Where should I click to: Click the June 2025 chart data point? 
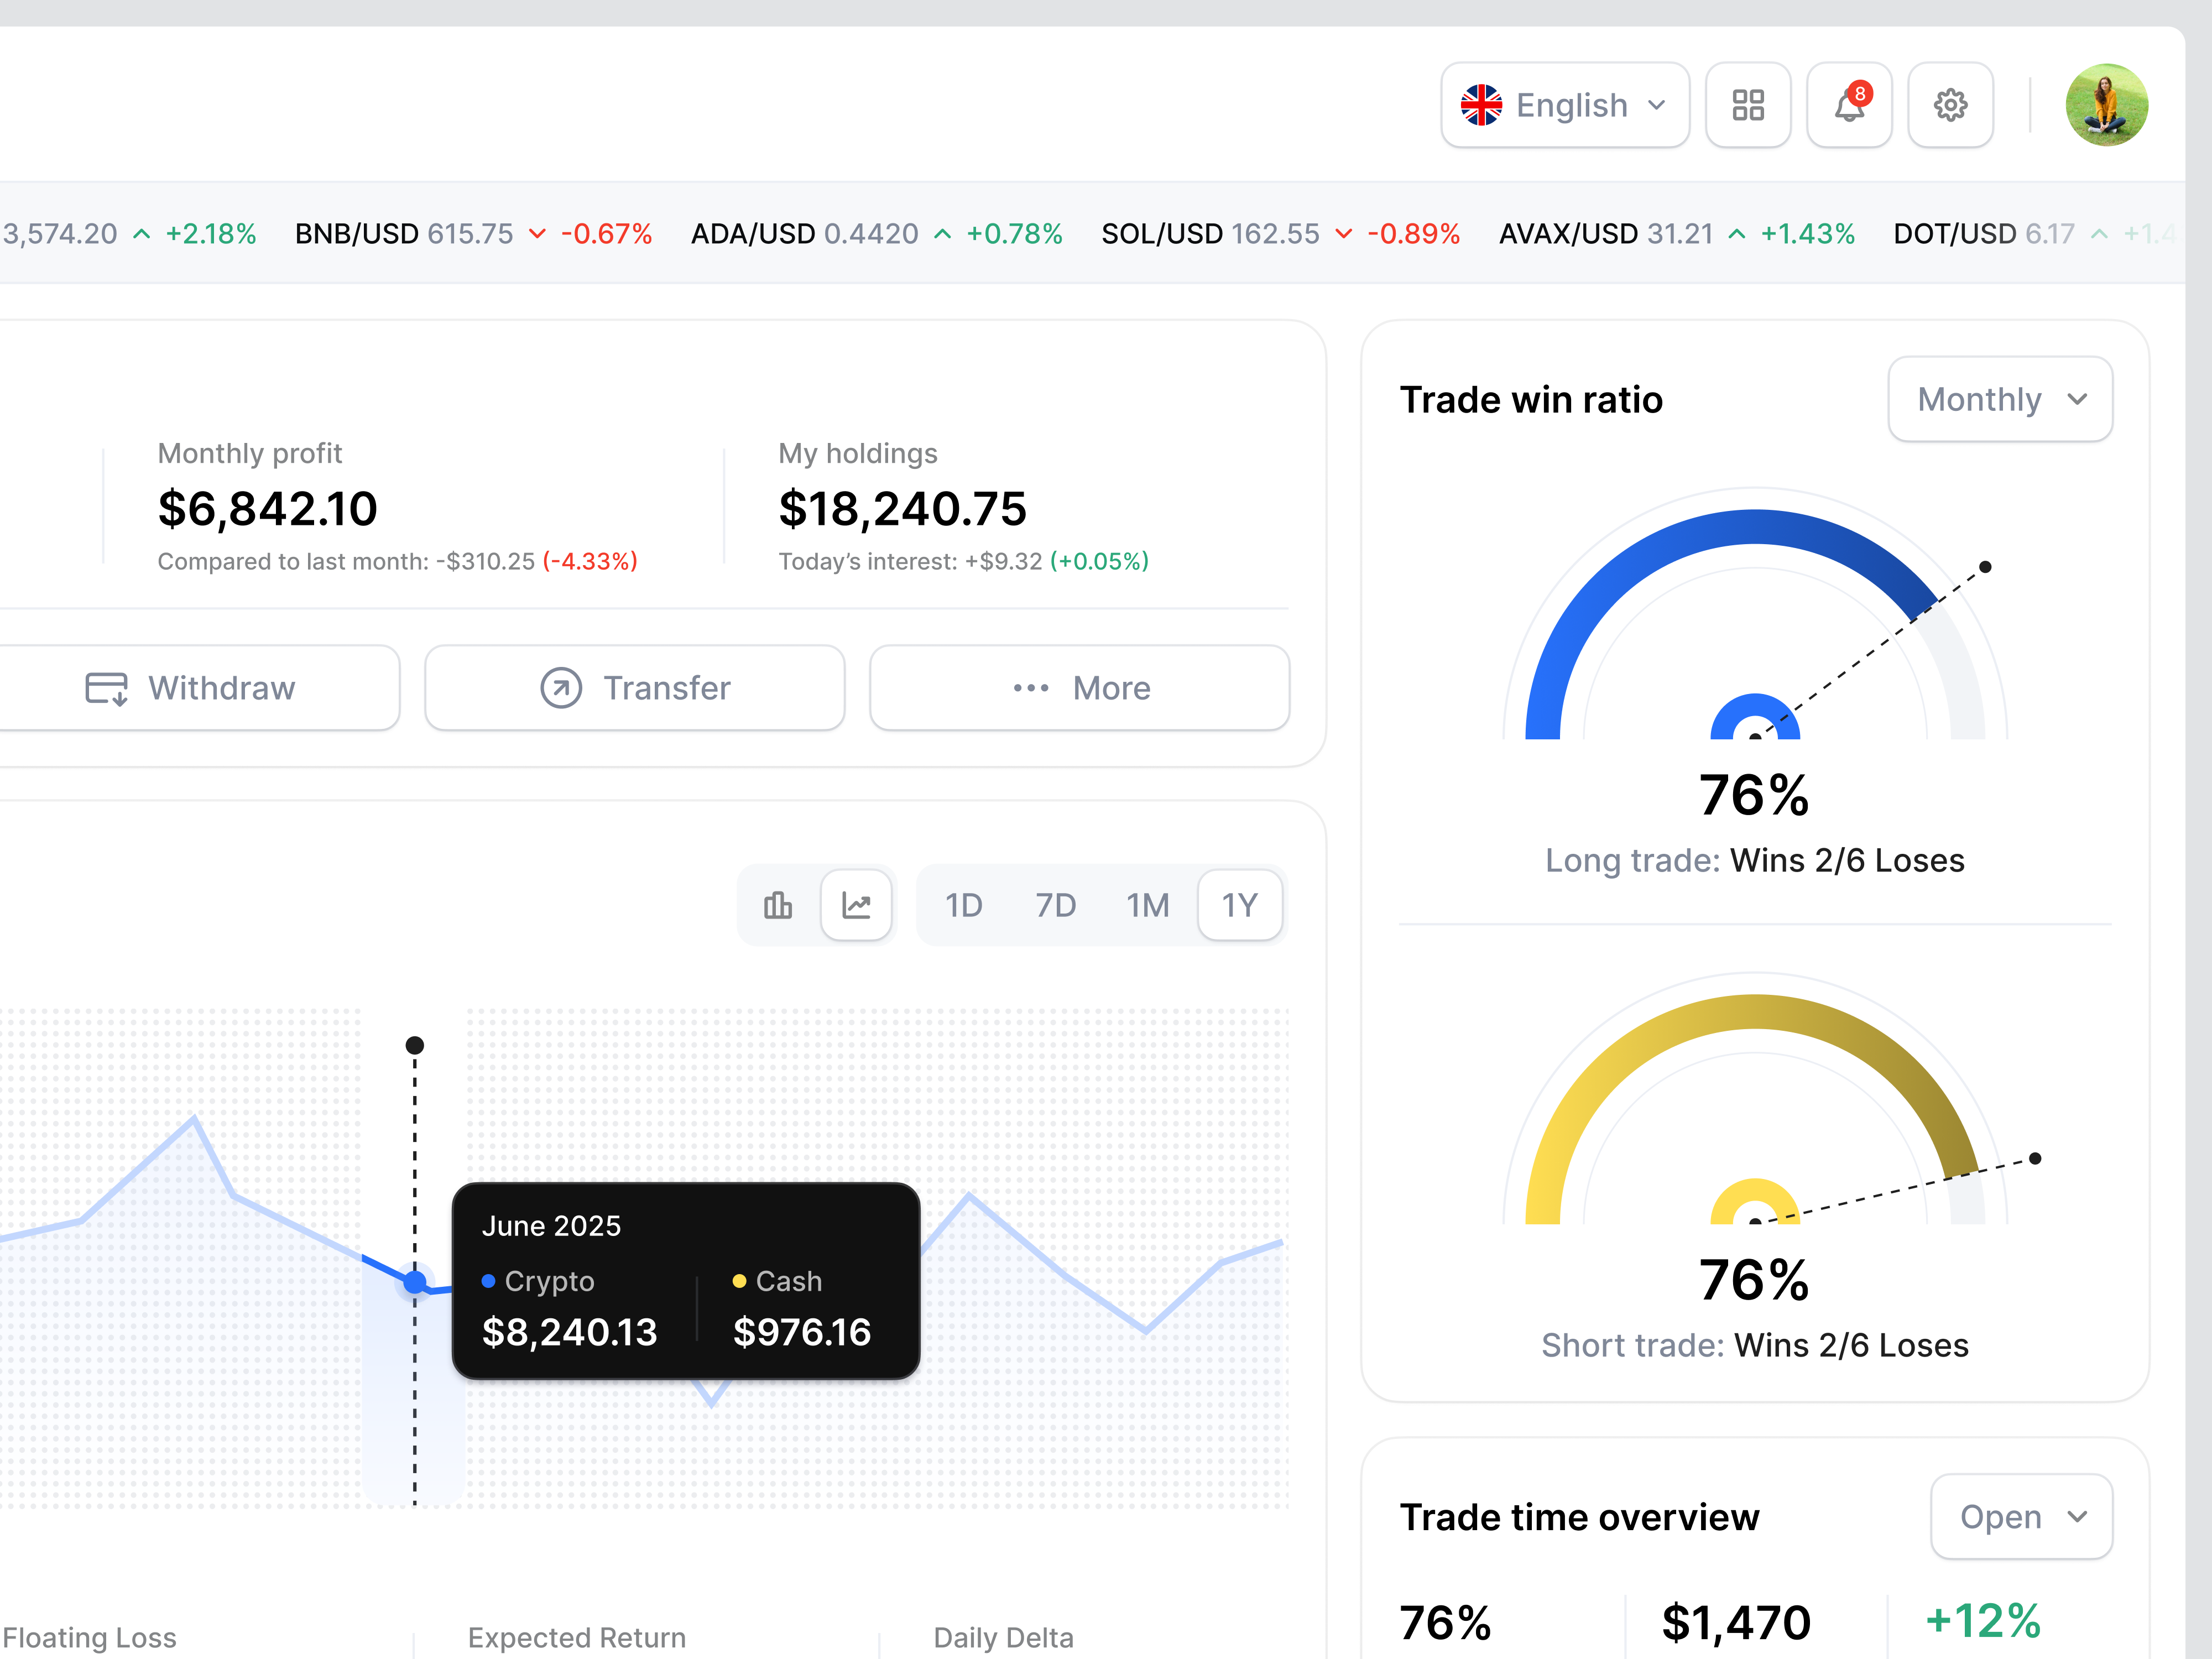[415, 1281]
